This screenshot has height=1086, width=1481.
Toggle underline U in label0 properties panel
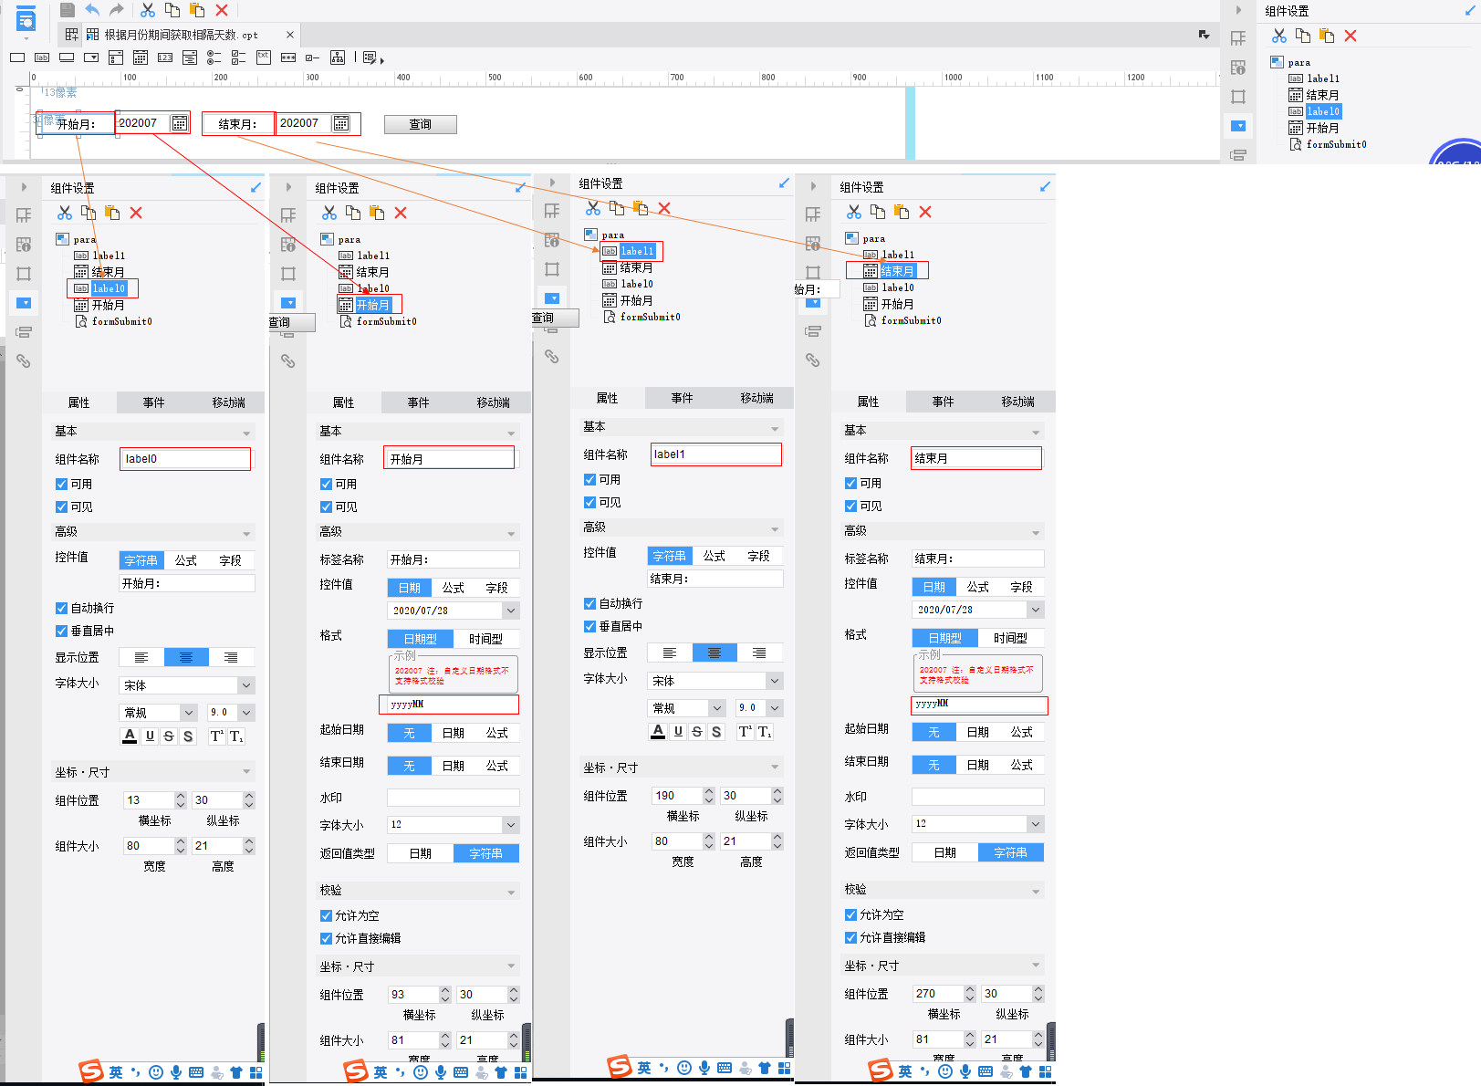click(x=150, y=736)
